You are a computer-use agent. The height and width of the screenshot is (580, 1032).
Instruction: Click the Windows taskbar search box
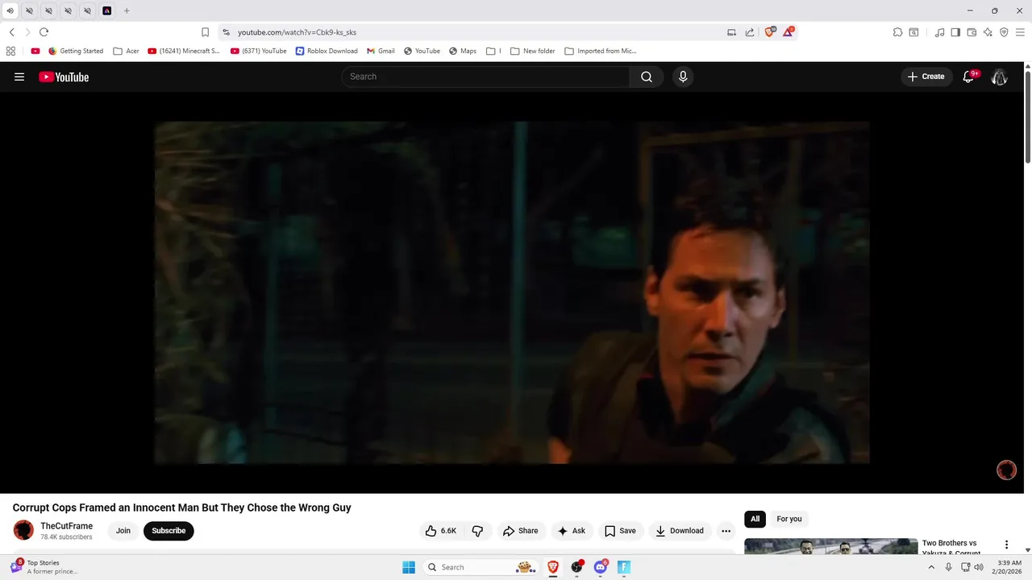479,567
